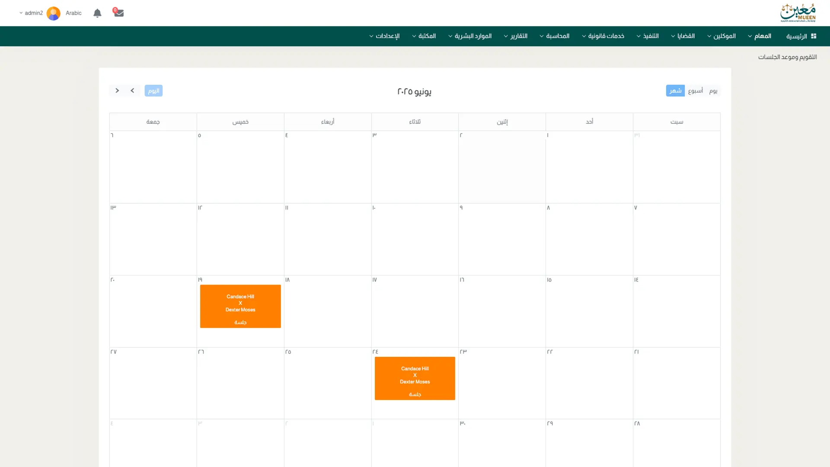Switch calendar to يوم day view
The width and height of the screenshot is (830, 467).
coord(713,90)
